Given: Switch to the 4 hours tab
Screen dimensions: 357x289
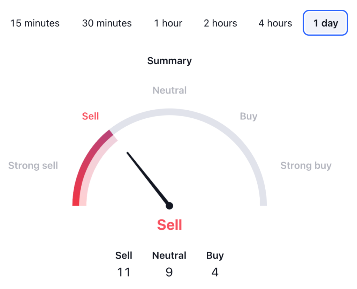Looking at the screenshot, I should tap(275, 23).
